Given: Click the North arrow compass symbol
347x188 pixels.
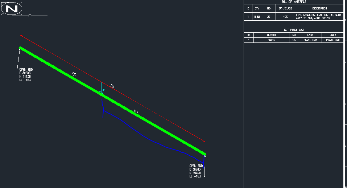Looking at the screenshot, I should (x=12, y=9).
